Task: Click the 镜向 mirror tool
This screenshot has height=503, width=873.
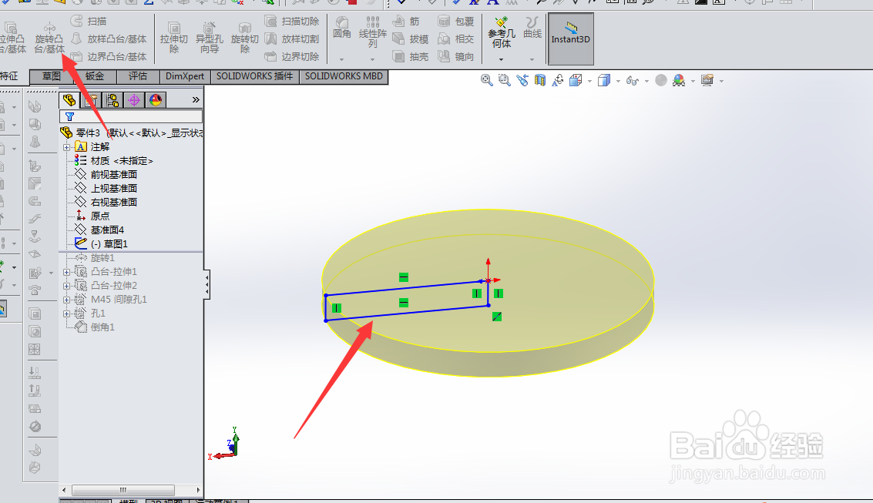Action: point(455,57)
